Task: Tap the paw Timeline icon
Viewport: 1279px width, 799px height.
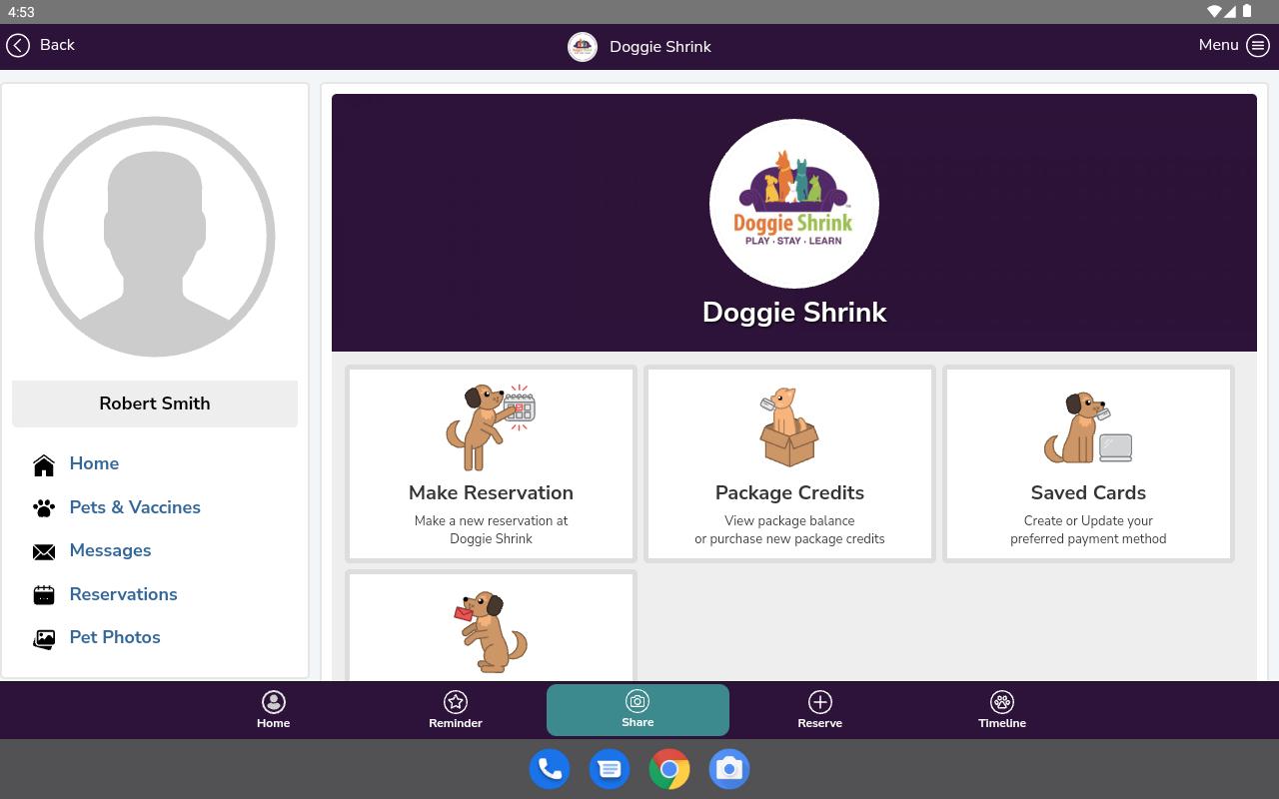Action: pos(1002,702)
